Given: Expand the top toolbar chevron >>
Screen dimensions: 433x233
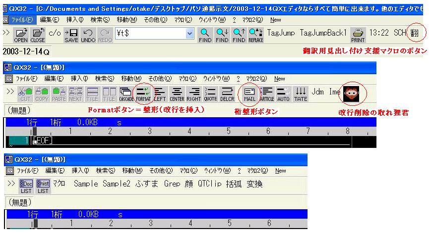Looking at the screenshot, I should pos(6,33).
